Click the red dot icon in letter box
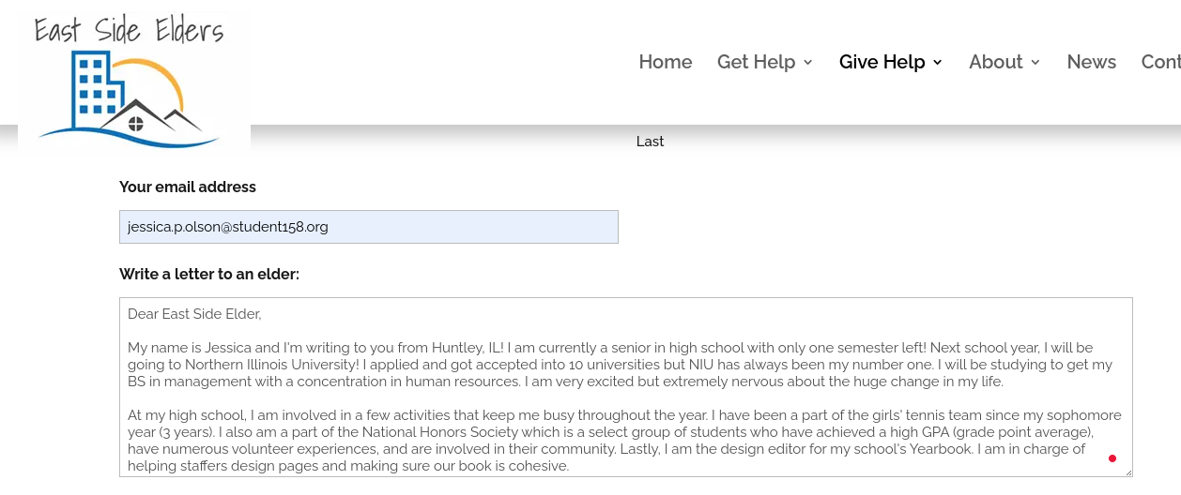The height and width of the screenshot is (495, 1181). (1112, 458)
